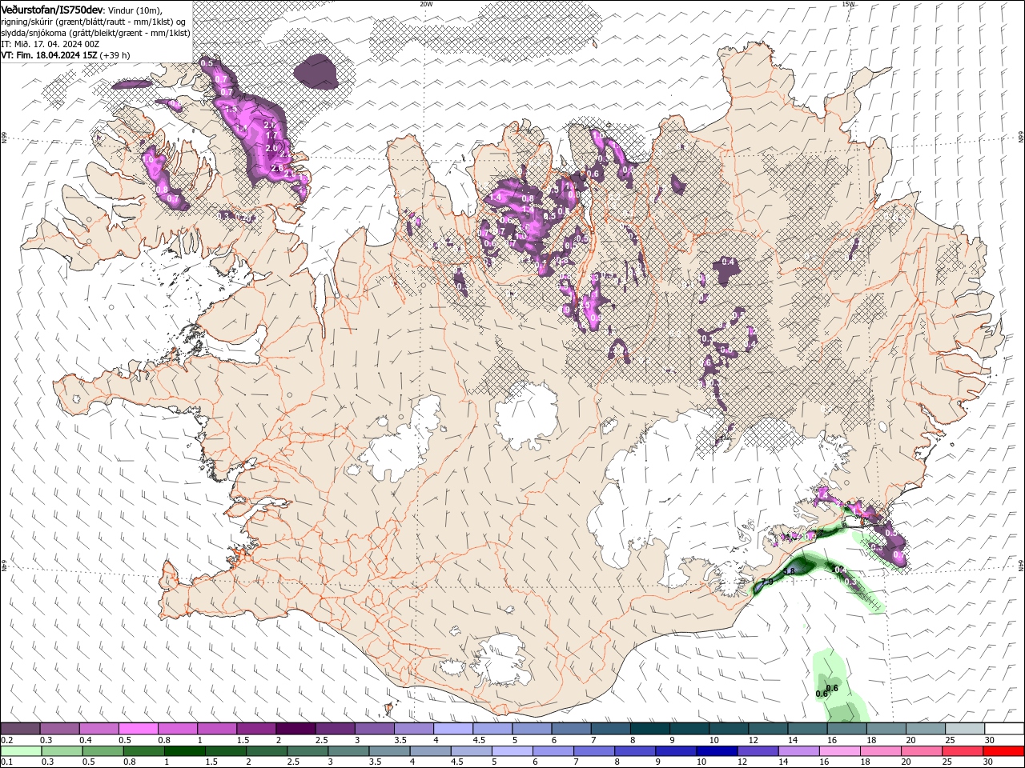Select the bright red rain swatch starting at 30
1025x768 pixels.
pos(1003,751)
